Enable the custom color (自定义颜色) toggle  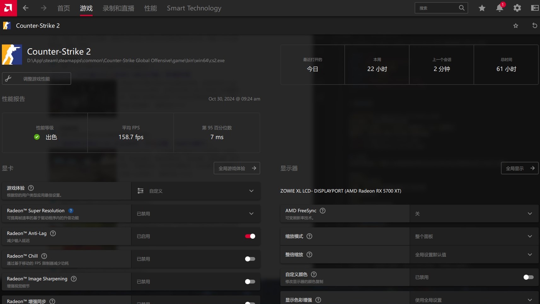click(x=528, y=277)
